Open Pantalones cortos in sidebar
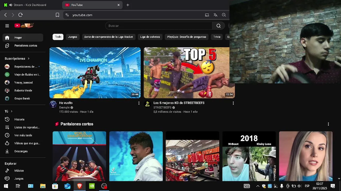The width and height of the screenshot is (341, 191). click(x=23, y=46)
